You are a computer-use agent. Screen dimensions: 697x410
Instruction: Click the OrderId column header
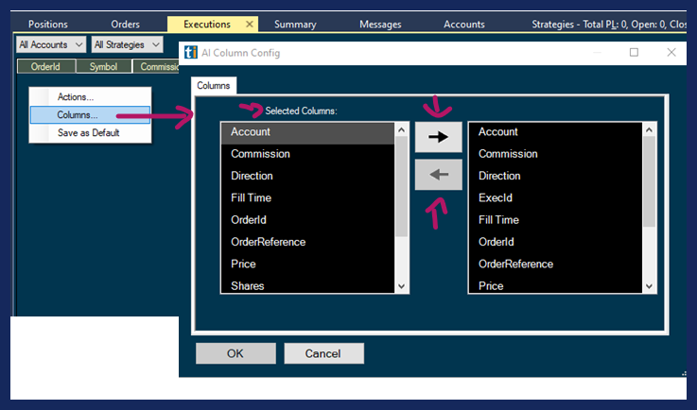pos(45,67)
